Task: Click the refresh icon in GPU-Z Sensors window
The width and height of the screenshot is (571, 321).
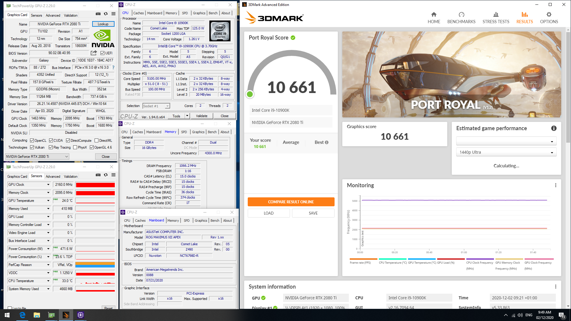Action: [x=106, y=175]
